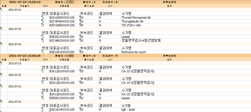Image resolution: width=251 pixels, height=112 pixels.
Task: Click the 환자성명 header in the 07-23 group
Action: [89, 59]
